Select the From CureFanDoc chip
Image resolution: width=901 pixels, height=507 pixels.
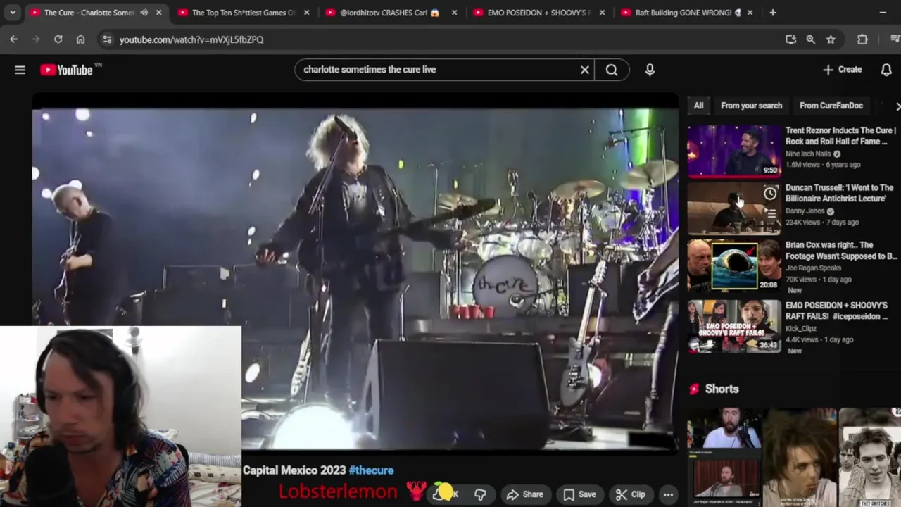(x=831, y=106)
